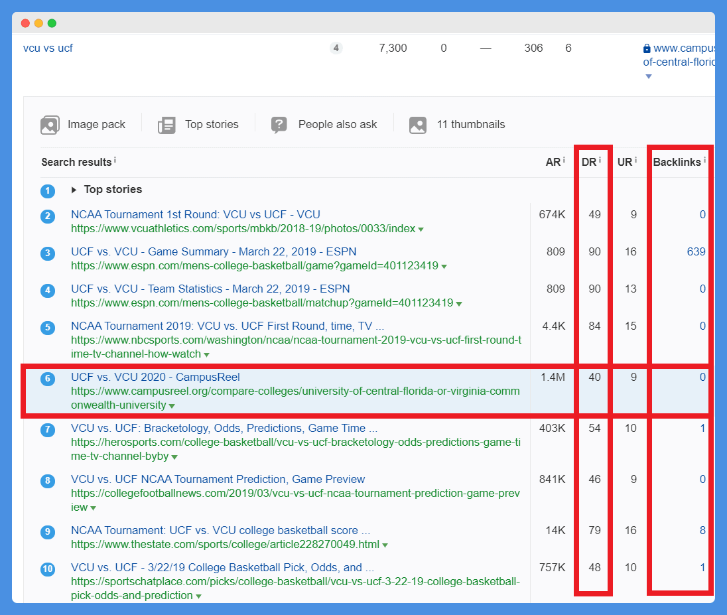Visit the collegefootballnews.com URL
Image resolution: width=727 pixels, height=615 pixels.
point(295,500)
